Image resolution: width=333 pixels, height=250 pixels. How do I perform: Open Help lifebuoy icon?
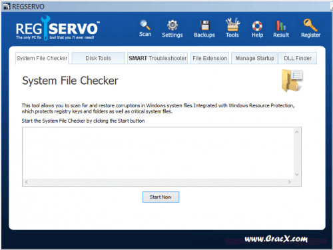(257, 26)
